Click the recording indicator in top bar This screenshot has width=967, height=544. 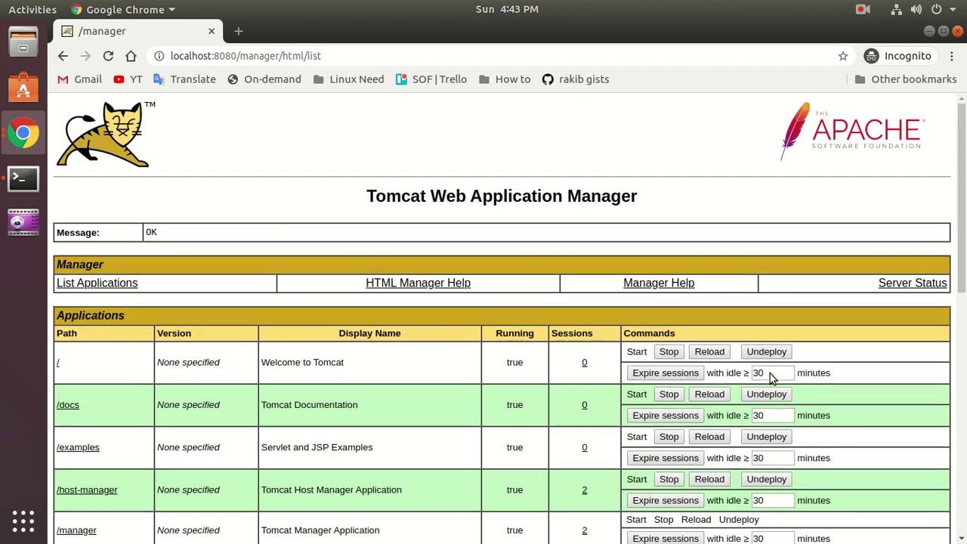pyautogui.click(x=863, y=9)
